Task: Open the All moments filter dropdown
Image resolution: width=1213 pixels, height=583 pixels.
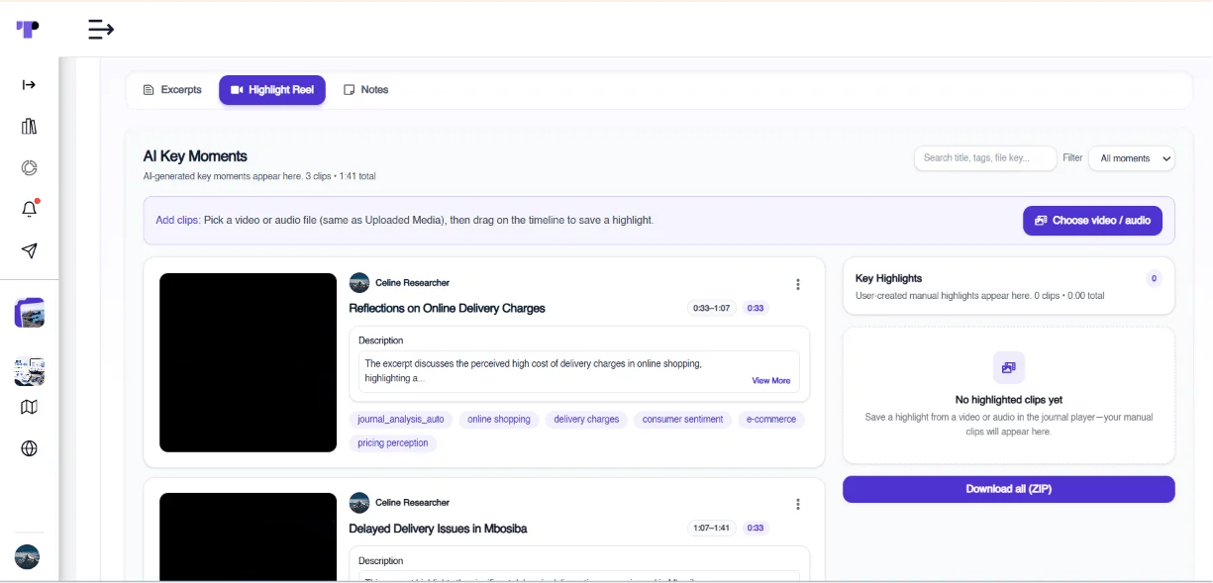Action: (1132, 158)
